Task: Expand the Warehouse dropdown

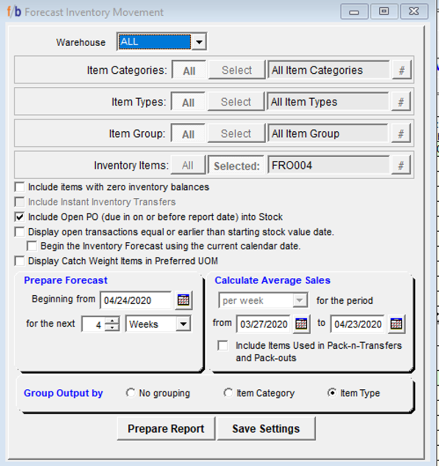Action: 199,42
